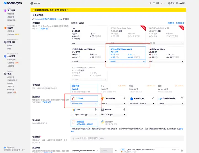Click the TensorFlow logo icon
Screen dimensions: 199x153
pyautogui.click(x=103, y=98)
